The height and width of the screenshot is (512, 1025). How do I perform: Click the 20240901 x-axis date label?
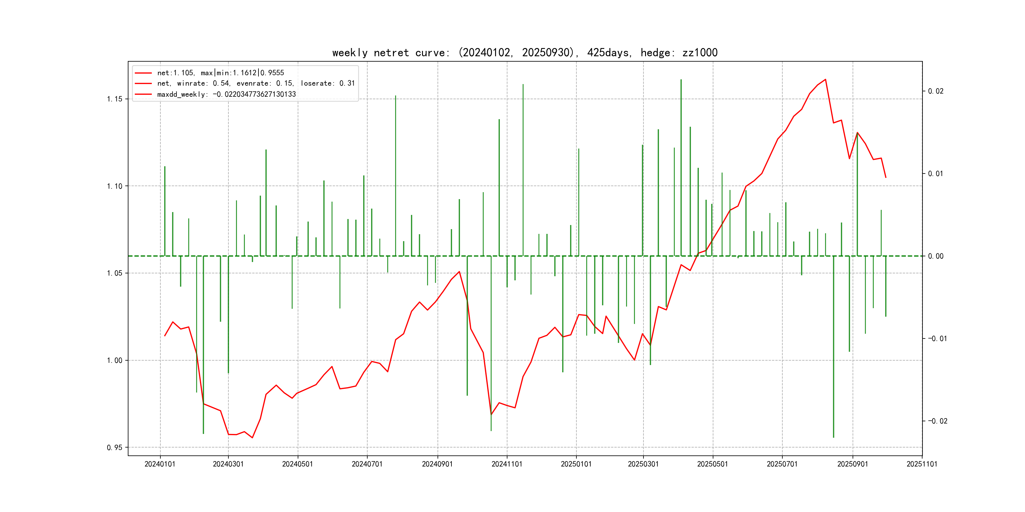[x=437, y=464]
